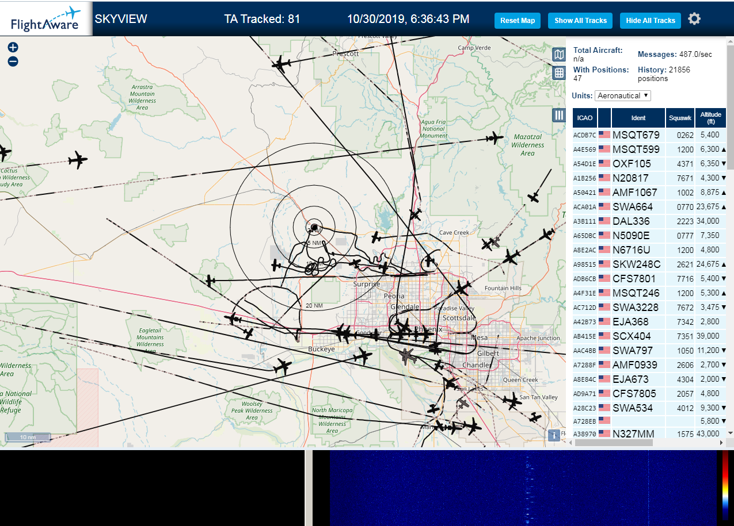Select the aircraft icon at San Tan Valley
Screen dimensions: 734x526
pos(511,400)
